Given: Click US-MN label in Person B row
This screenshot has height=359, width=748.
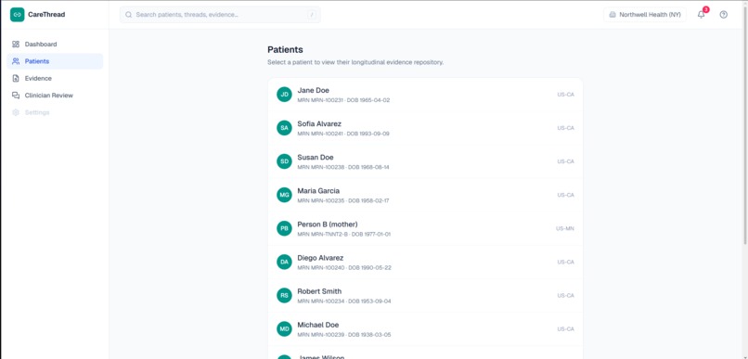Looking at the screenshot, I should point(565,228).
